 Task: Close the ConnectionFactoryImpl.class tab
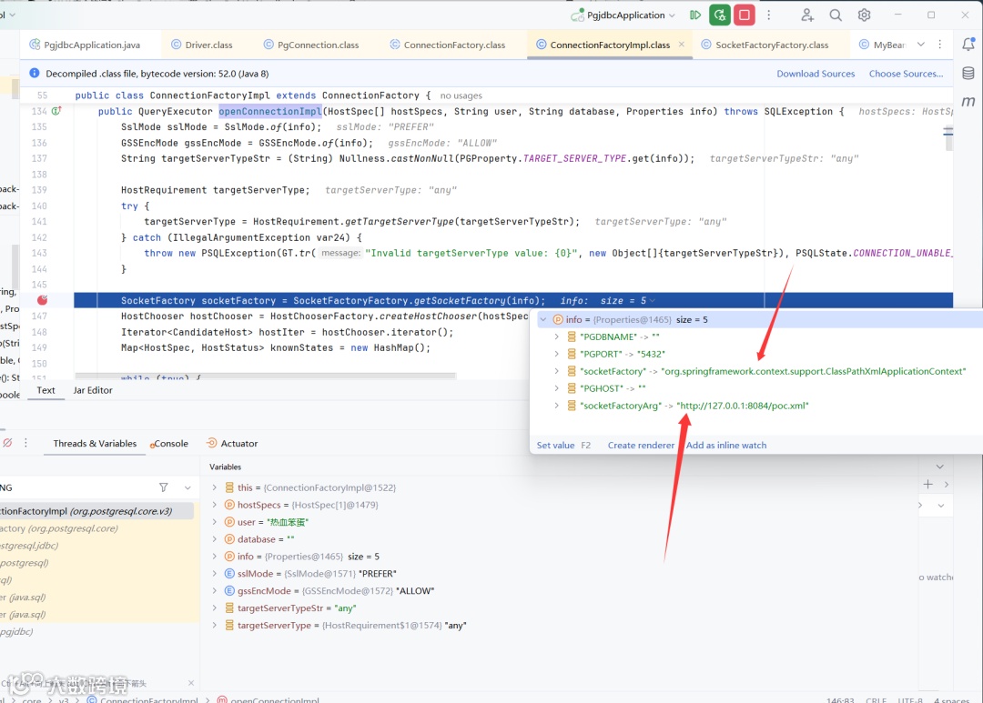(682, 45)
